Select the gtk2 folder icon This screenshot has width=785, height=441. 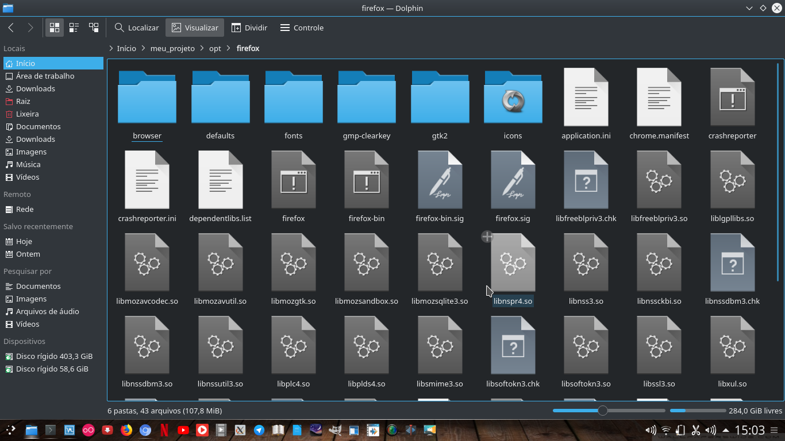coord(440,96)
